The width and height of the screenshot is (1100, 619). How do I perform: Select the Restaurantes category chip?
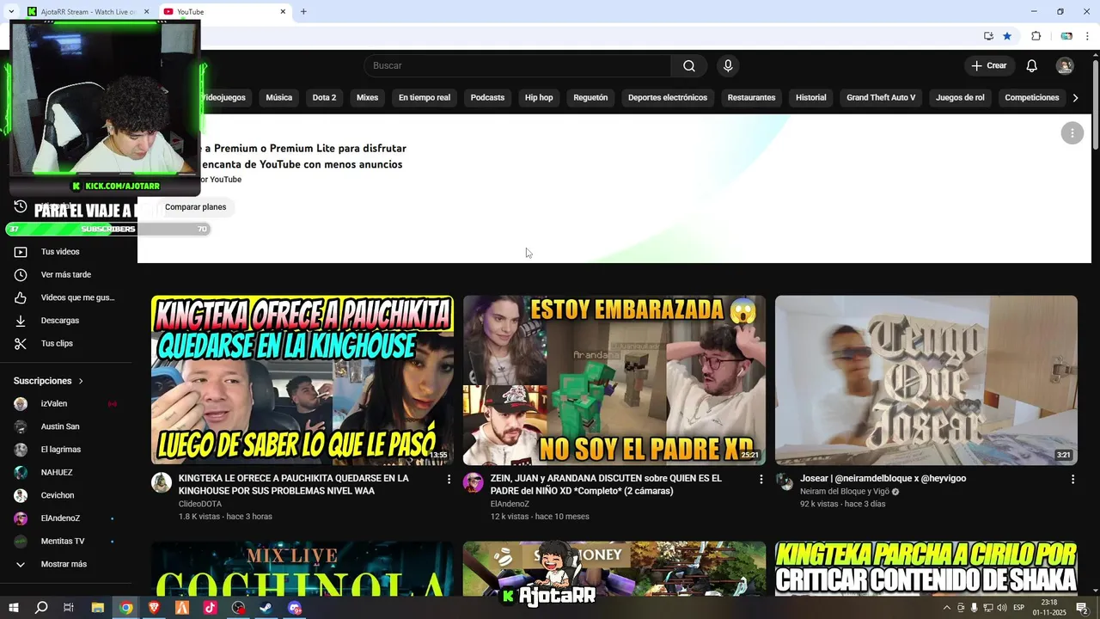pyautogui.click(x=751, y=98)
